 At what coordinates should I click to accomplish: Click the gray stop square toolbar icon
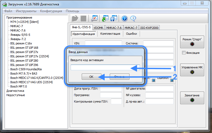tap(83, 18)
